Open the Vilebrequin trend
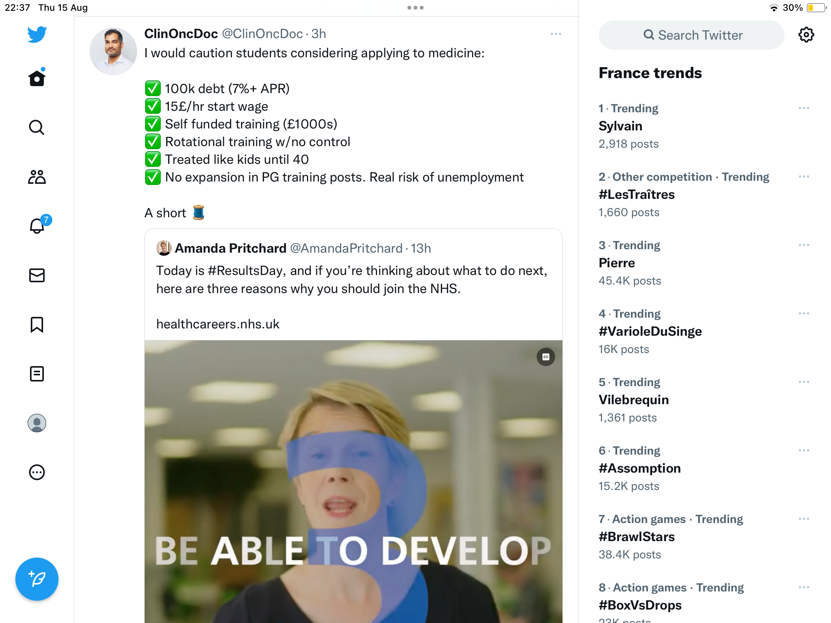The image size is (831, 623). click(x=634, y=400)
